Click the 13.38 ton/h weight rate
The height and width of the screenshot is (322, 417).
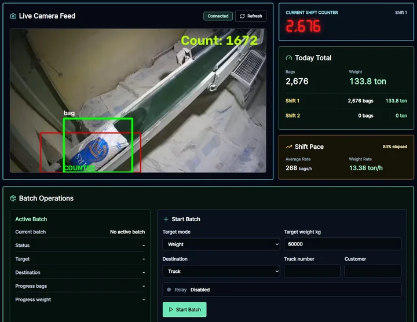coord(366,168)
